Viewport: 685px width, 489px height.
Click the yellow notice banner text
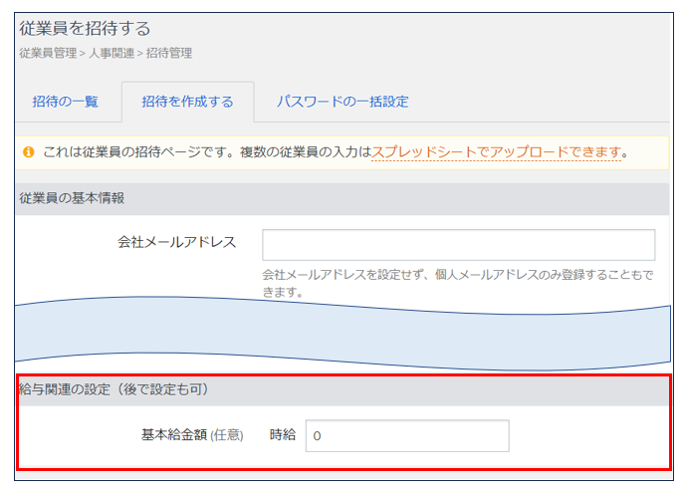point(199,152)
